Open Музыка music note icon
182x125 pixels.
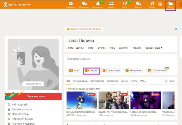coord(152,4)
